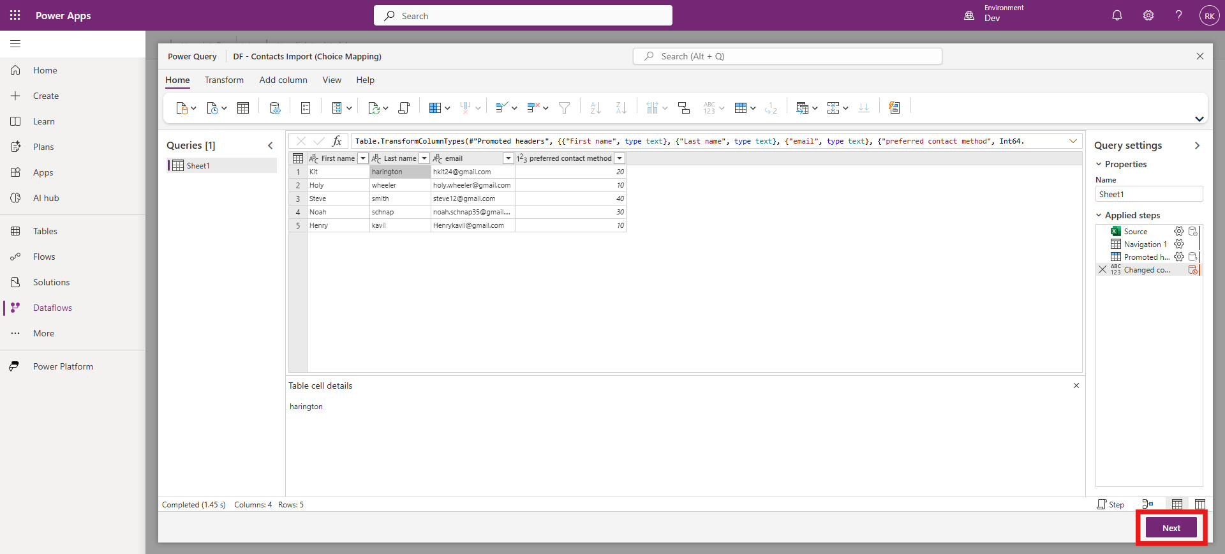Open the First name column filter dropdown
This screenshot has width=1225, height=554.
point(363,158)
